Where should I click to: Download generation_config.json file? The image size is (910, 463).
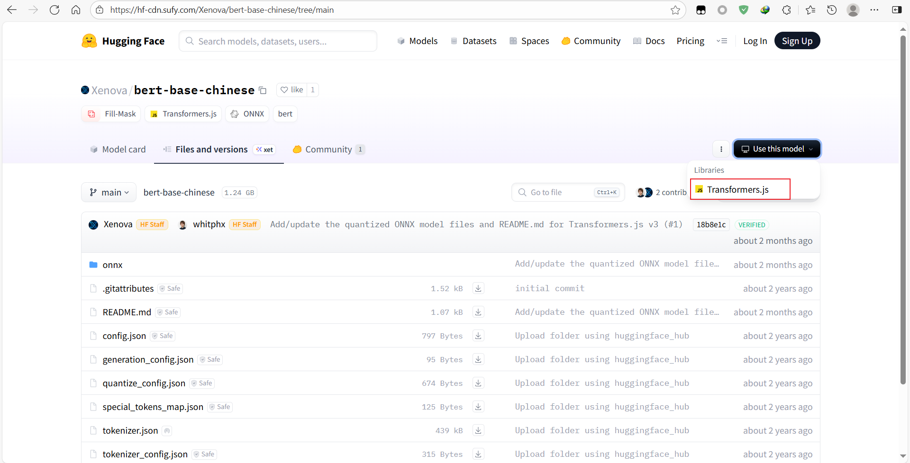coord(478,359)
